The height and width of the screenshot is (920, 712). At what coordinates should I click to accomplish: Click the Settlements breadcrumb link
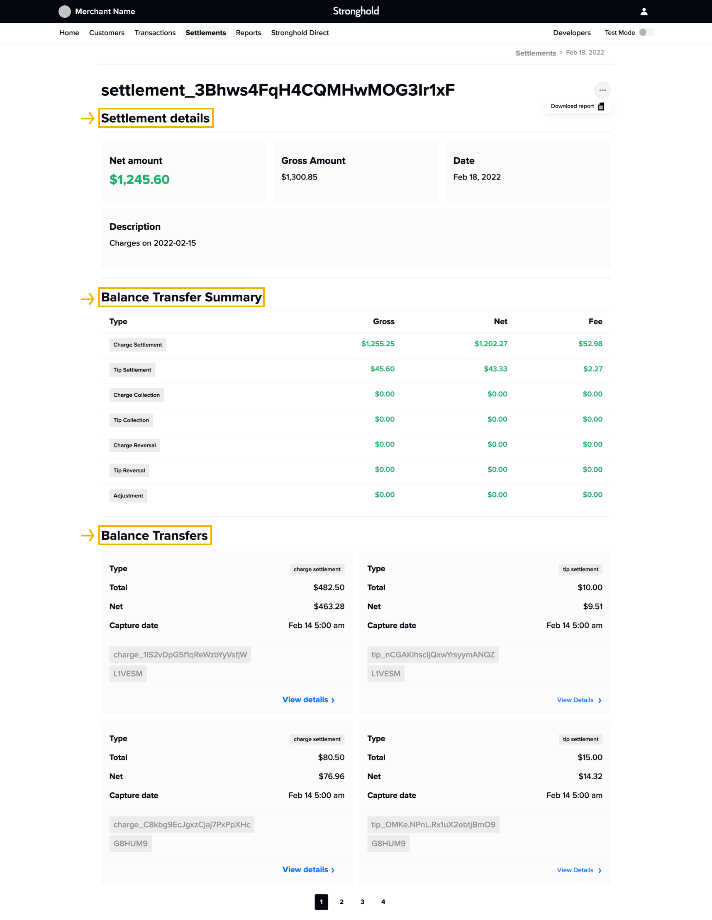point(535,53)
